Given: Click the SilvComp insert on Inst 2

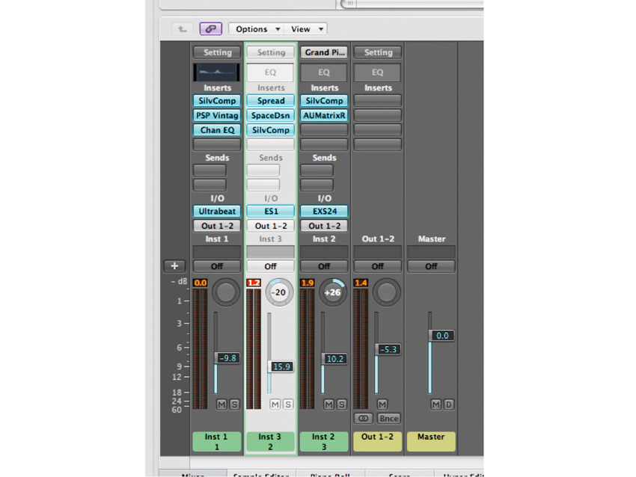Looking at the screenshot, I should coord(324,100).
